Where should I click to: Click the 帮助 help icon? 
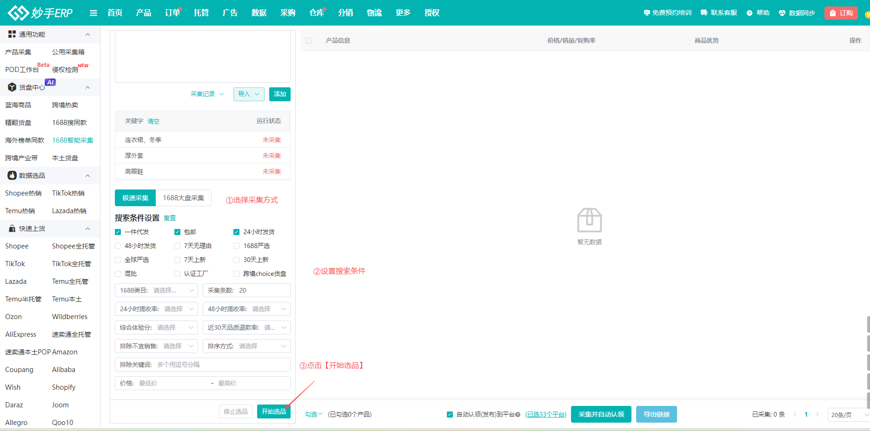point(749,13)
